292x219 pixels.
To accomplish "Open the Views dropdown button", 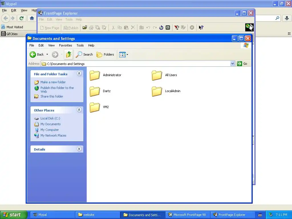I will (x=124, y=55).
